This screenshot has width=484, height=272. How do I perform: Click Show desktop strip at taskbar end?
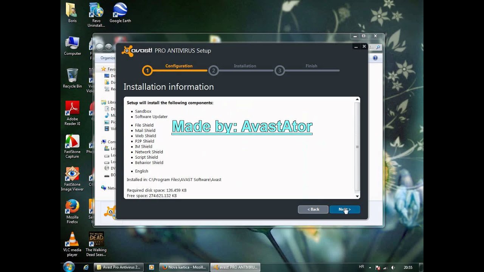point(421,267)
